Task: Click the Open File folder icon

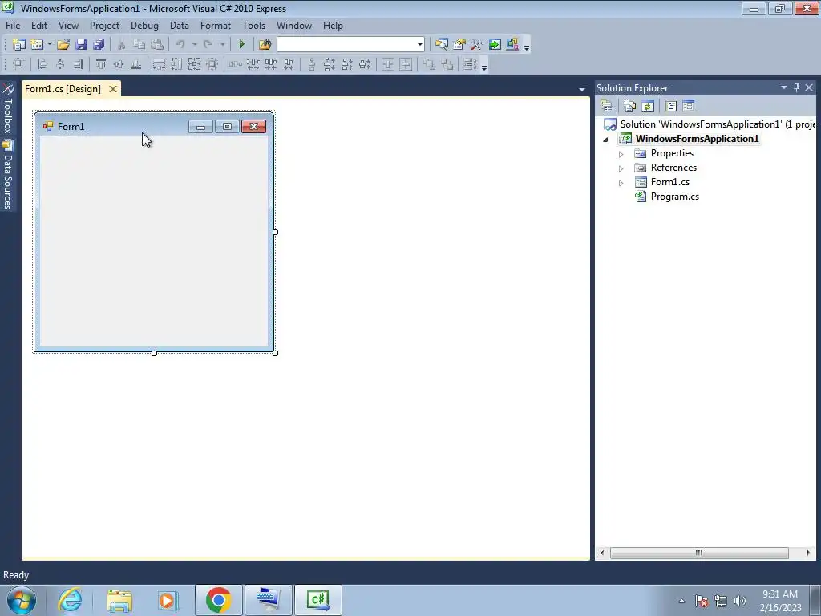Action: point(63,45)
